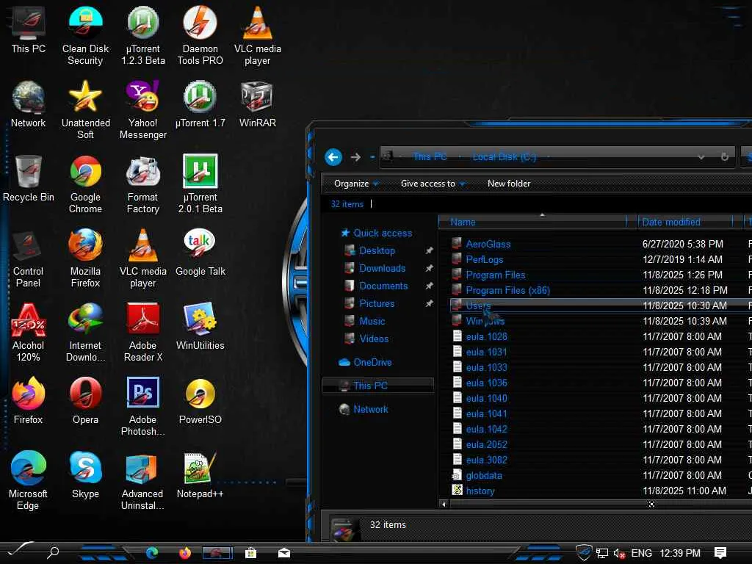
Task: Open the recent locations dropdown arrow
Action: click(372, 157)
